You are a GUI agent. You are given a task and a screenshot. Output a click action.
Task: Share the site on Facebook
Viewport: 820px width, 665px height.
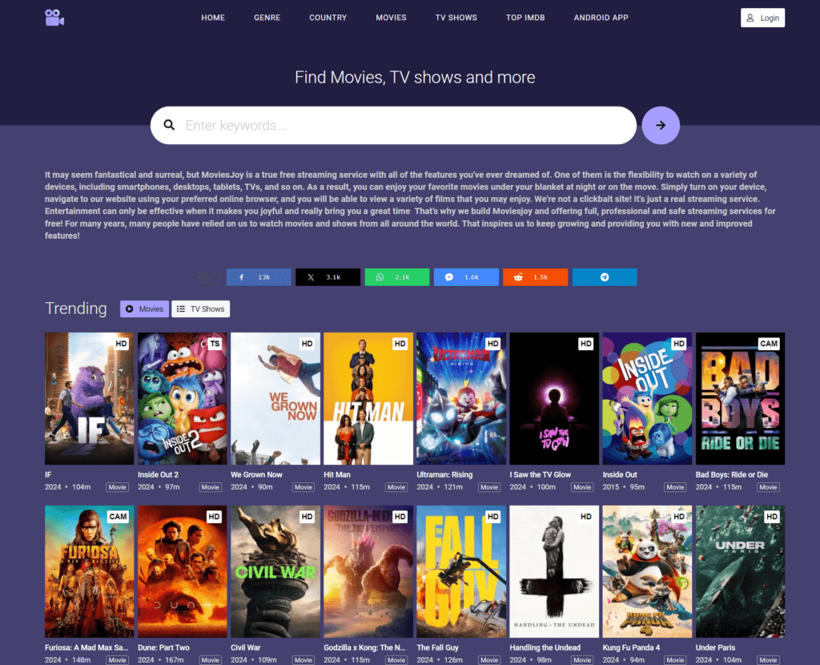(x=259, y=277)
